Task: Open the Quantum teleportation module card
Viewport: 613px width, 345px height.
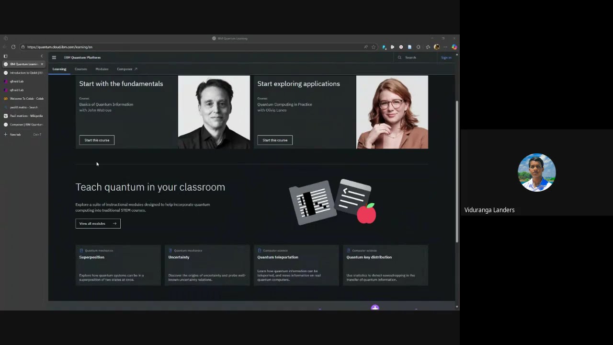Action: [x=296, y=265]
